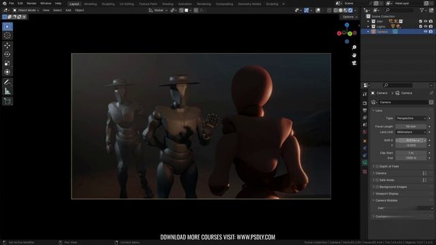Expand the ENV collection
The width and height of the screenshot is (436, 245).
pyautogui.click(x=368, y=21)
